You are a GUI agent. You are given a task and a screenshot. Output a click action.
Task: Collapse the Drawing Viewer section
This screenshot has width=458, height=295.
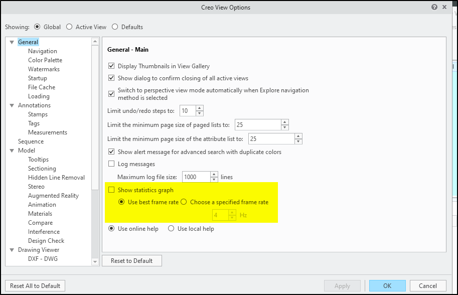click(11, 249)
